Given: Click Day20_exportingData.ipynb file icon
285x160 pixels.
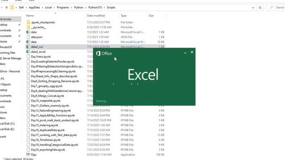Looking at the screenshot, I should coord(28,150).
